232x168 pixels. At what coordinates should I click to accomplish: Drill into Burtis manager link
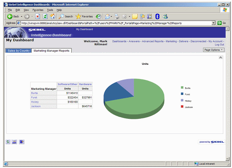pos(35,93)
